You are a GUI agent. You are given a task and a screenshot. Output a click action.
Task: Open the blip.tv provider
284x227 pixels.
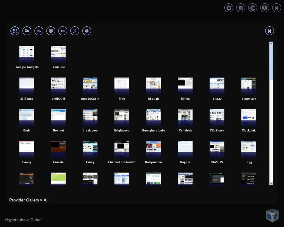coord(217,86)
